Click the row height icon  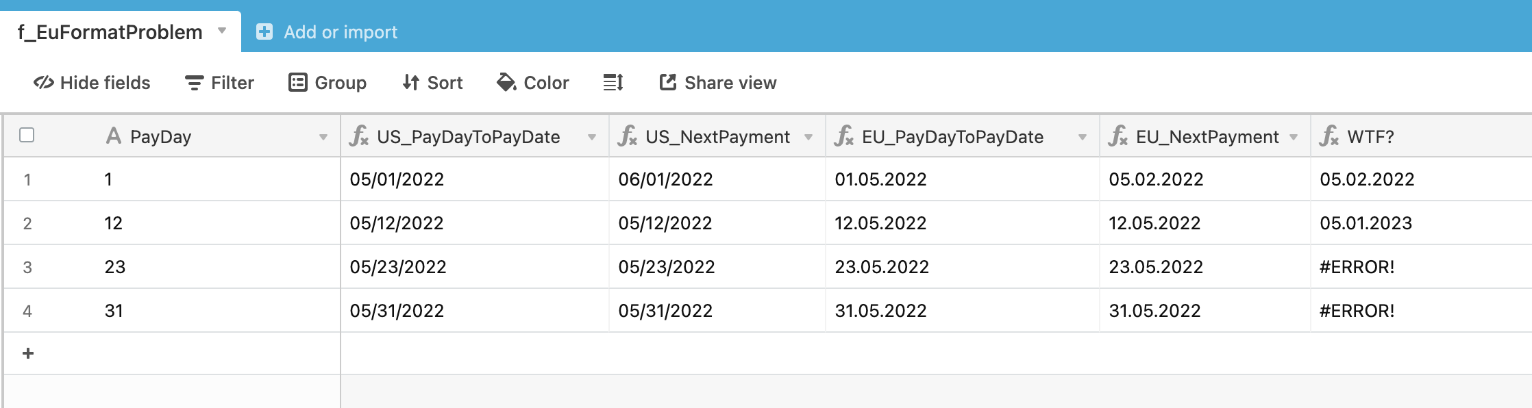pos(613,83)
